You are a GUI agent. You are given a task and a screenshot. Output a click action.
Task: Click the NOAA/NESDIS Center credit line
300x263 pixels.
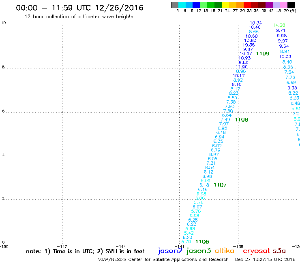coord(163,260)
